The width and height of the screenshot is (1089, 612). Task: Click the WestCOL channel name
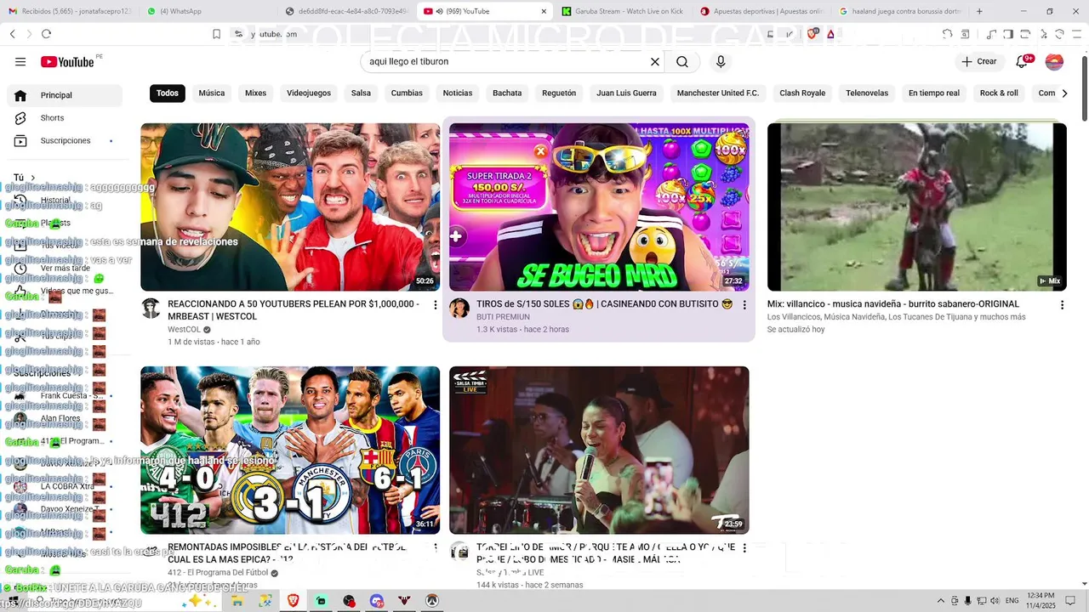184,329
